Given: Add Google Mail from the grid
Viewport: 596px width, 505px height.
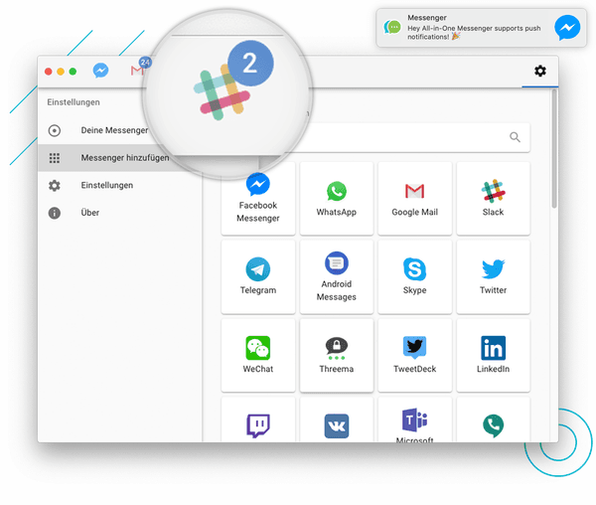Looking at the screenshot, I should (x=414, y=198).
